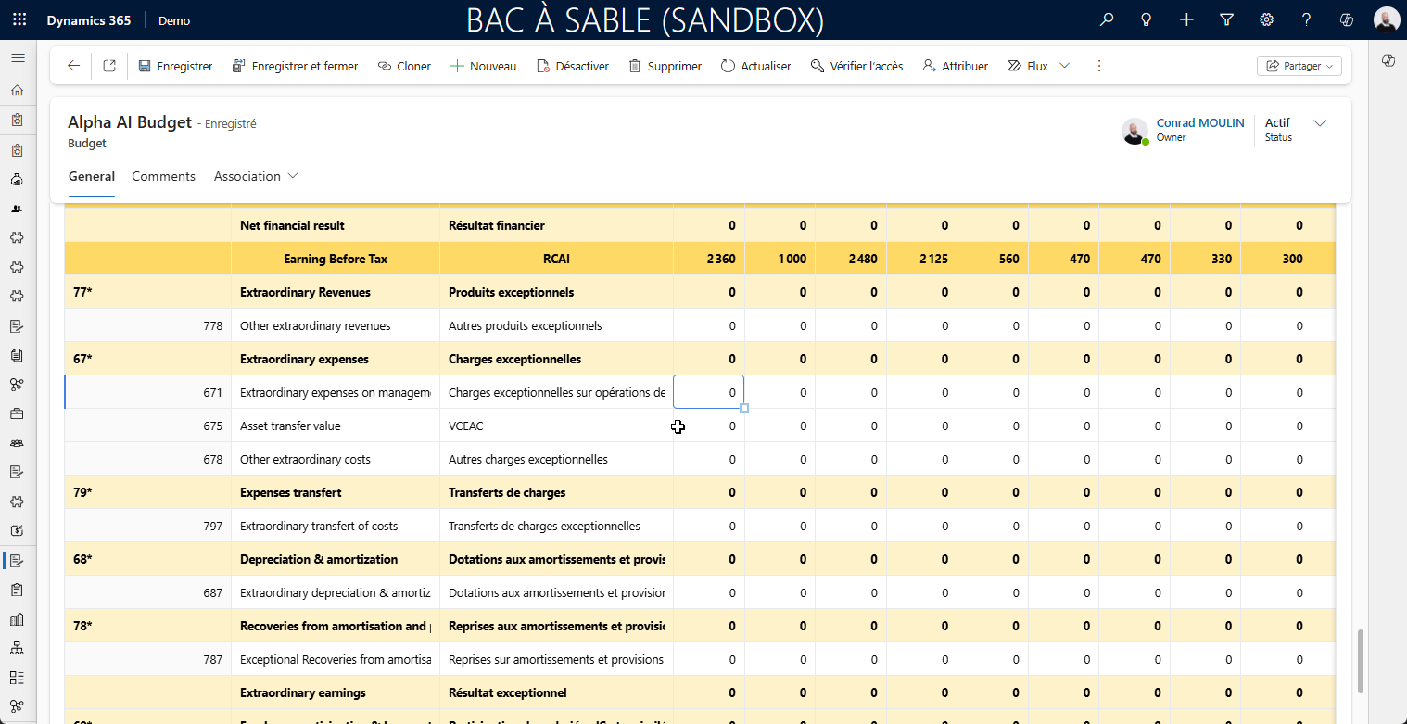The width and height of the screenshot is (1407, 724).
Task: Click the 'Asset transfer value' cell
Action: [336, 426]
